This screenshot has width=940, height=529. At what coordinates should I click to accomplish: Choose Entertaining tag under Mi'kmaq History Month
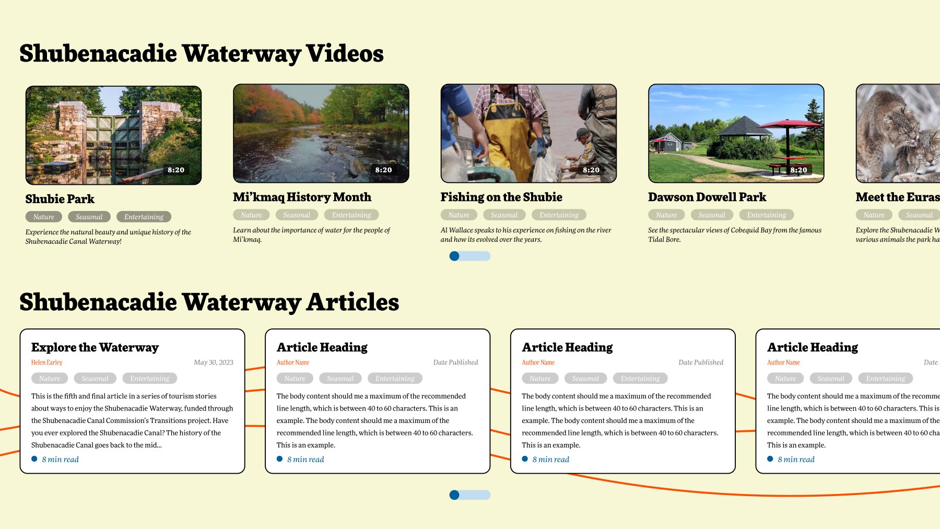pyautogui.click(x=351, y=215)
